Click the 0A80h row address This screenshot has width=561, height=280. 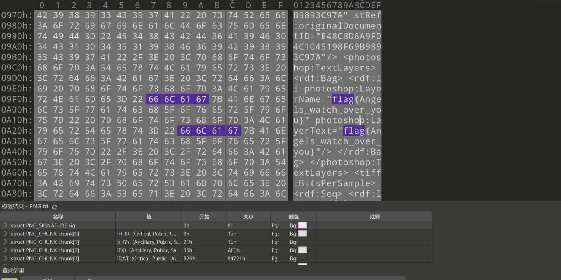[x=17, y=194]
